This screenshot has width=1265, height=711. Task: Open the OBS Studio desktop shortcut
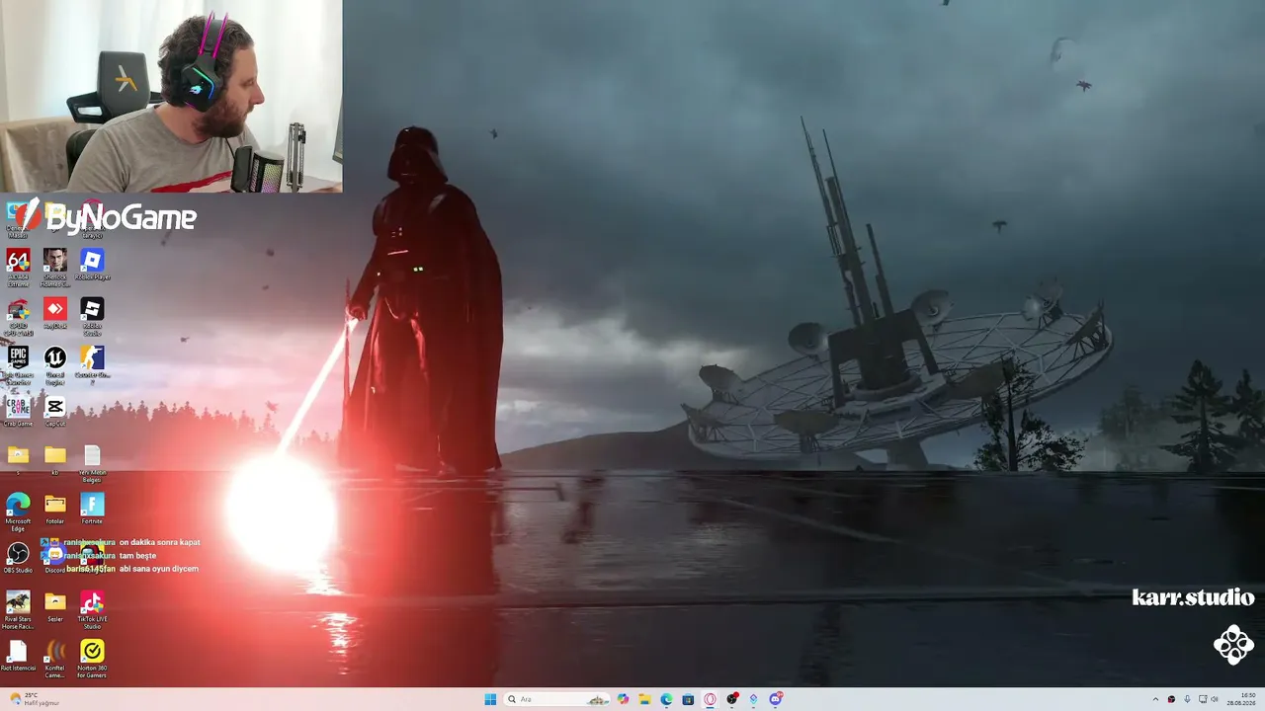pos(18,557)
